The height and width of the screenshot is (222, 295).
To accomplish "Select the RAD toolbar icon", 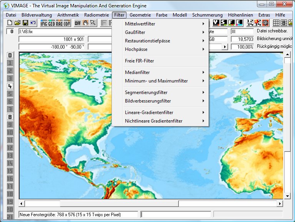I will tap(59, 23).
